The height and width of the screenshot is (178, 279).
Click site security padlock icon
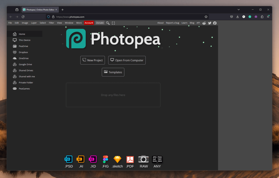[x=53, y=17]
